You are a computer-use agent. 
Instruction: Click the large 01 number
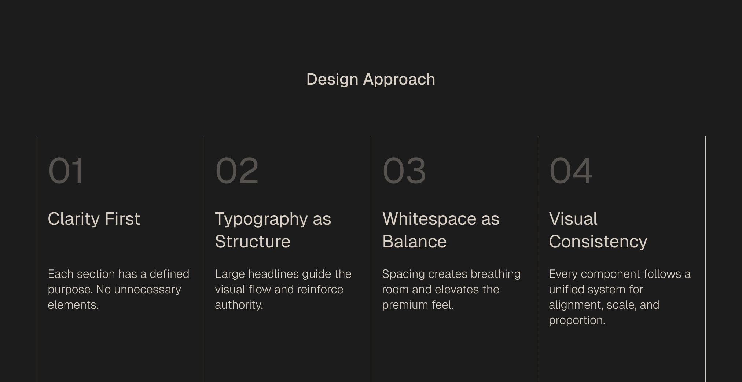click(x=66, y=171)
